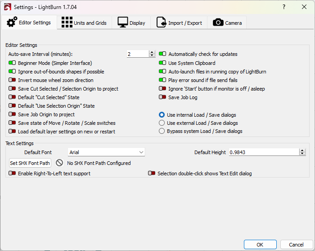The image size is (315, 251).
Task: Decrease Default Height with down arrow
Action: pos(302,154)
